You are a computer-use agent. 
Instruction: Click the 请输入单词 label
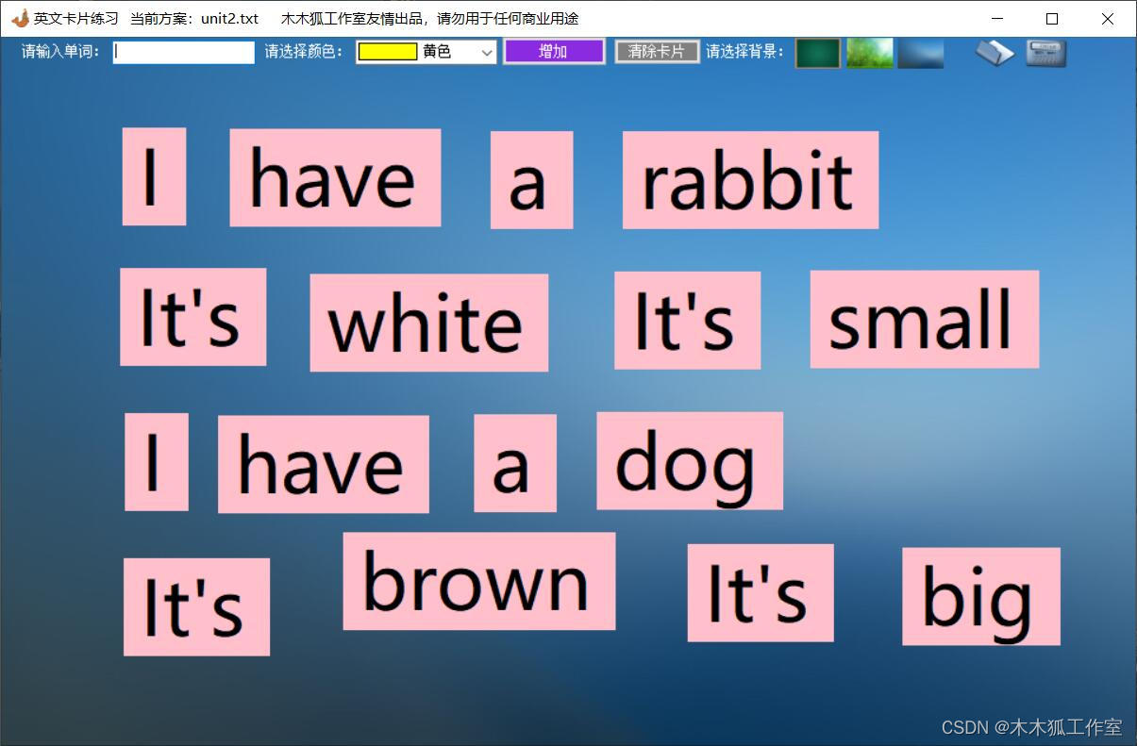point(61,52)
